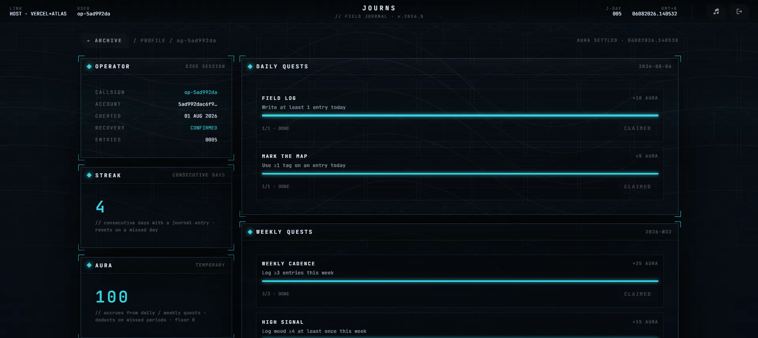Toggle the music note sound icon

[x=716, y=11]
